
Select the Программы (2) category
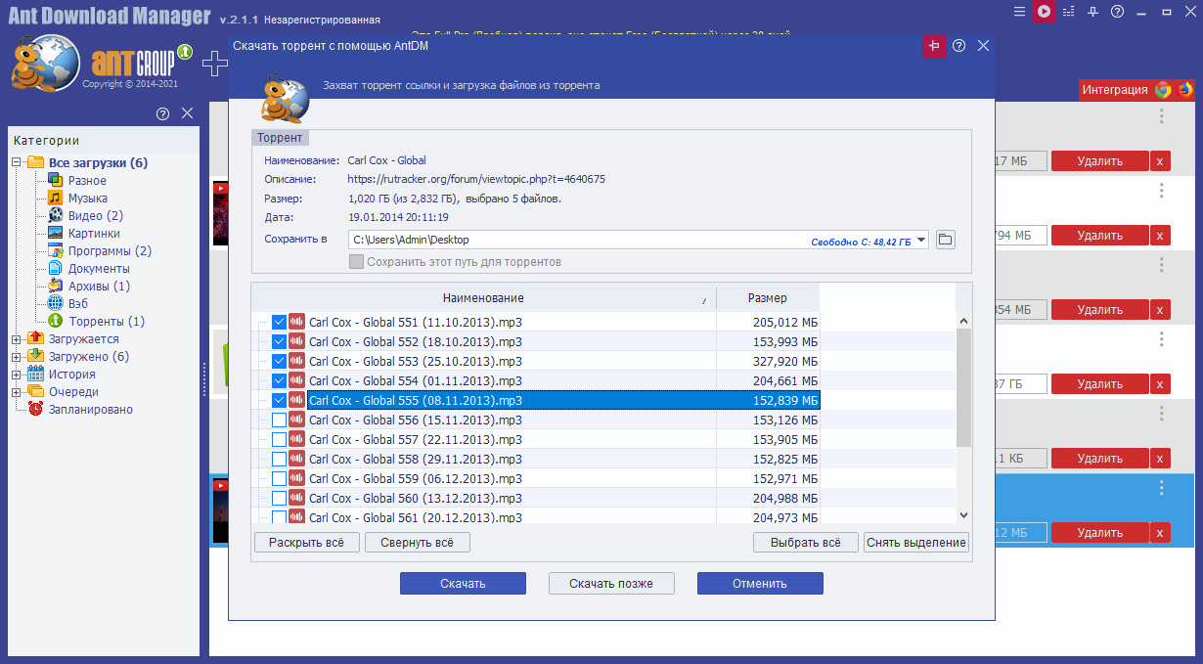pyautogui.click(x=110, y=251)
